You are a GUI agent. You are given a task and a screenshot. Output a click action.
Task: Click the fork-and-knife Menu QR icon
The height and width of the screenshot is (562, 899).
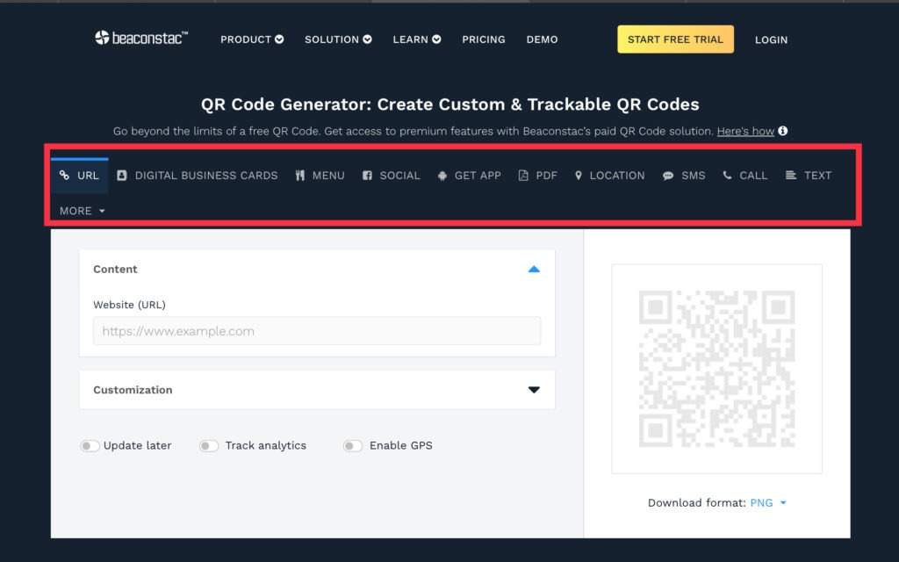click(300, 175)
